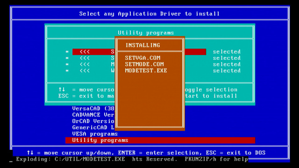Select MODETEST.EXE in the INSTALLING box

[146, 70]
